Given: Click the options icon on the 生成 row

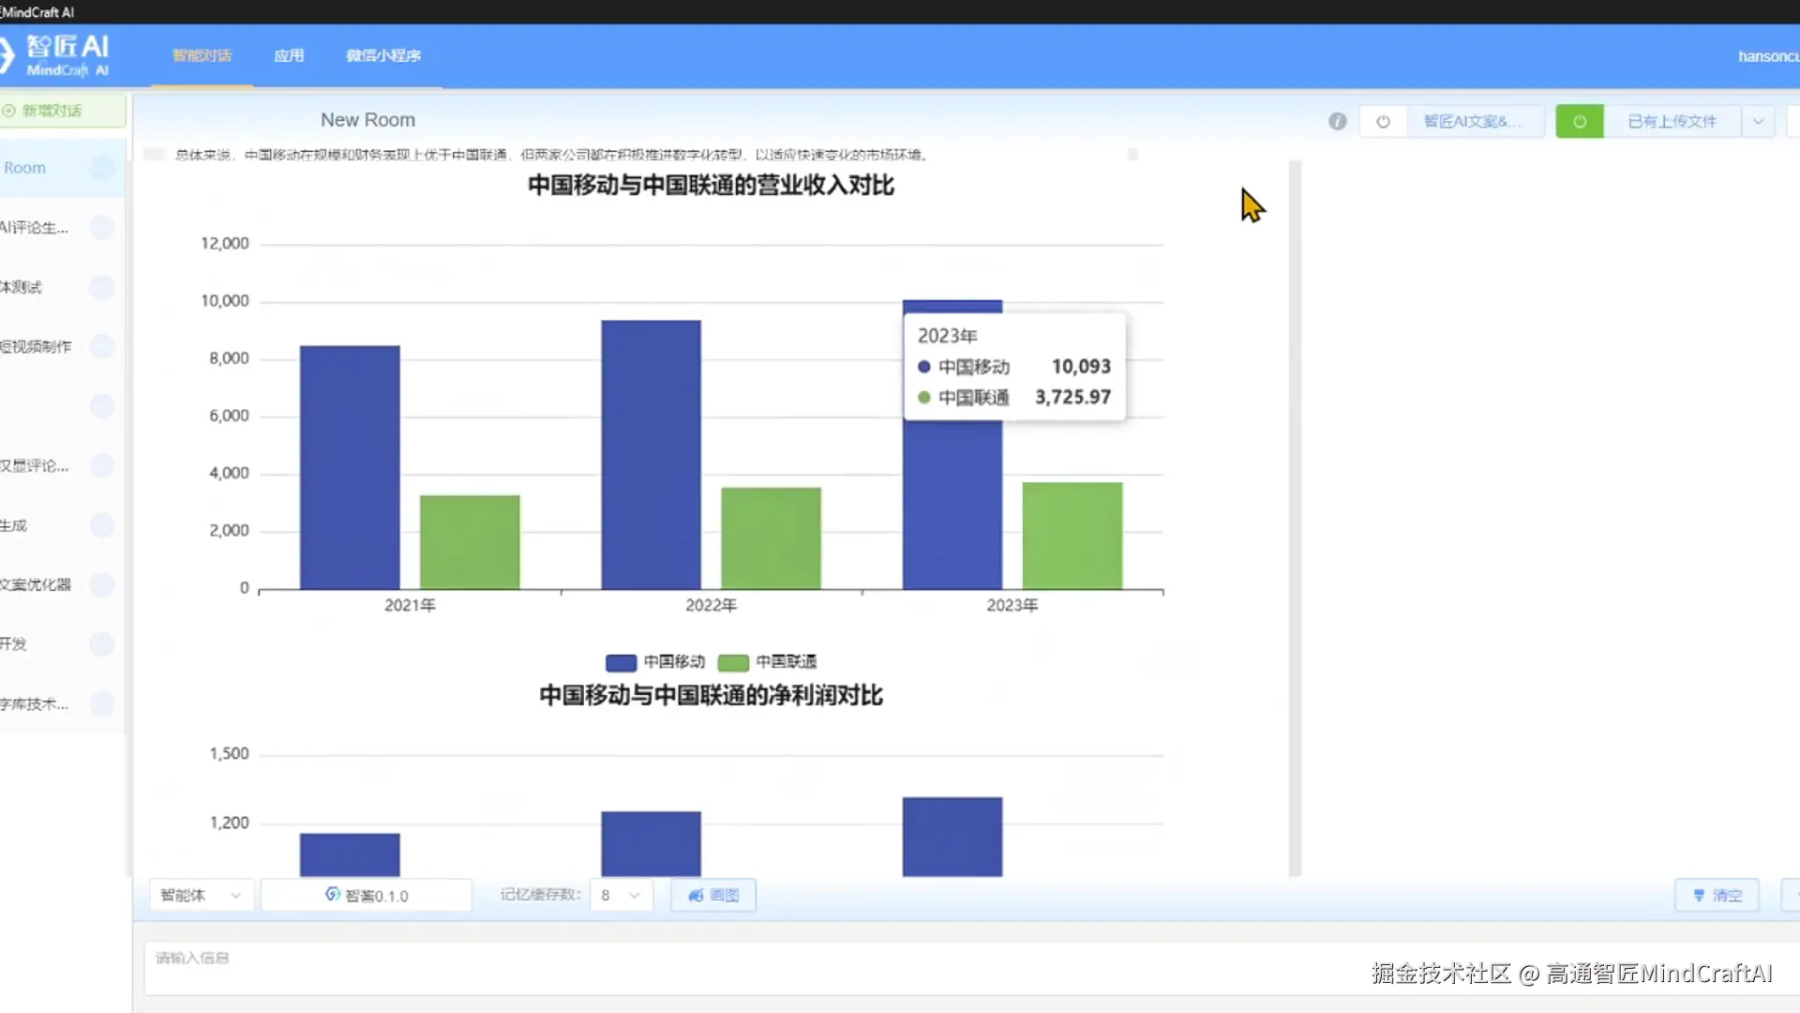Looking at the screenshot, I should [102, 525].
